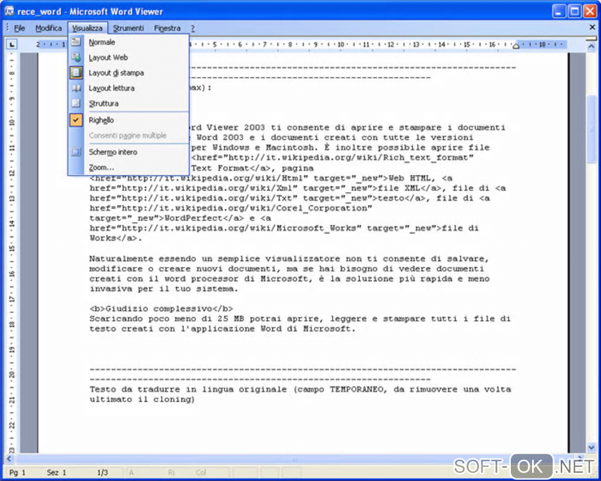Choose Layout lettura view
The image size is (601, 481).
(x=129, y=88)
